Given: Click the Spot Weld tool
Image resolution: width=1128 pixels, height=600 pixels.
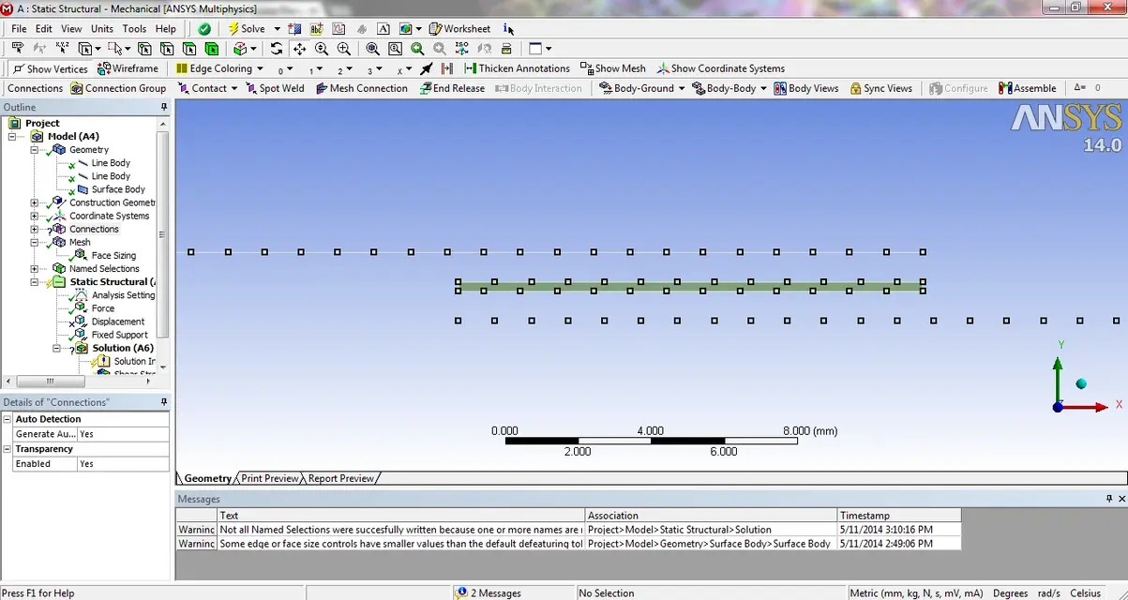Looking at the screenshot, I should click(x=275, y=88).
